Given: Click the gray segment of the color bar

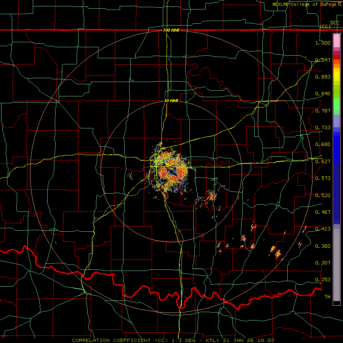Looking at the screenshot, I should 337,265.
